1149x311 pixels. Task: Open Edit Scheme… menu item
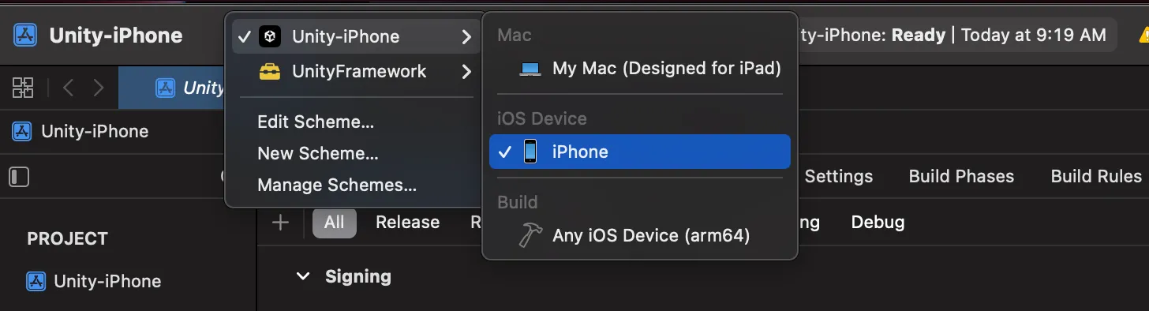(316, 122)
